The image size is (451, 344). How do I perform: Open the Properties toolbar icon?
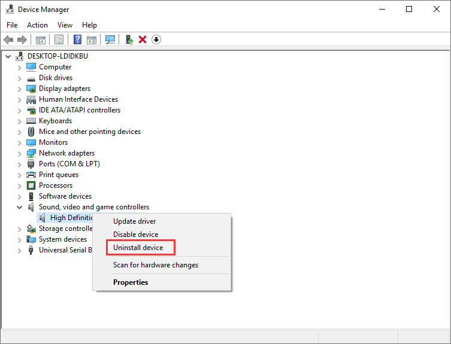[59, 39]
